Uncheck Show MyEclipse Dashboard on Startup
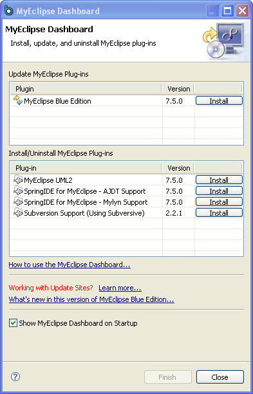Screen dimensions: 253x394 (13, 323)
